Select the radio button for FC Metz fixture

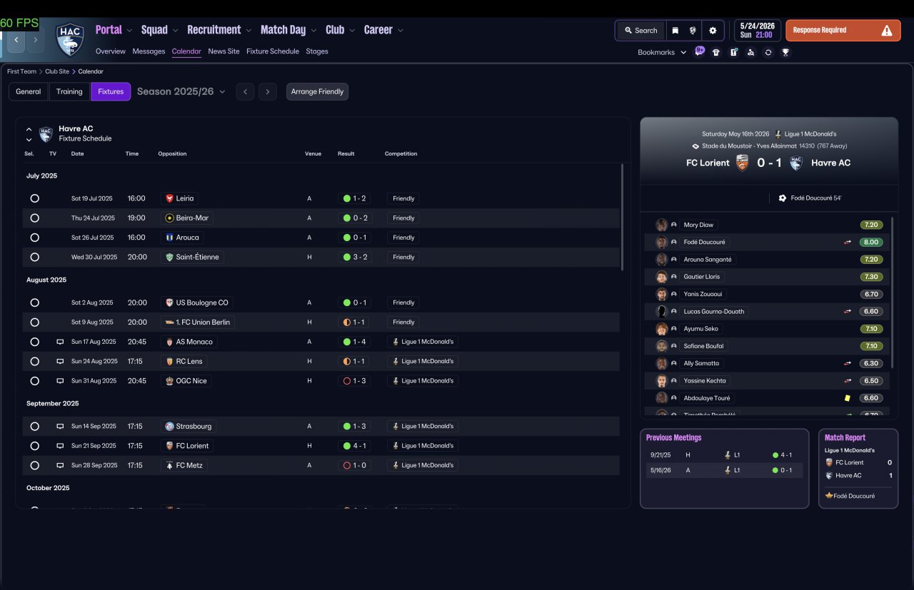coord(34,465)
